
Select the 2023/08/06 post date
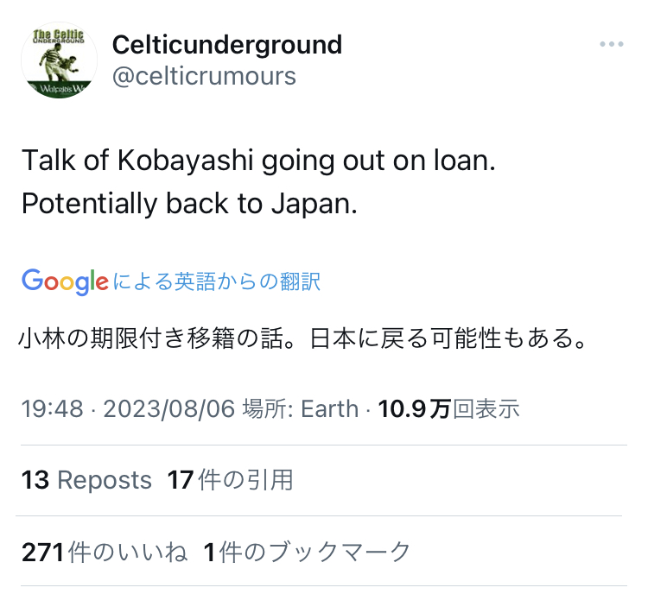[168, 408]
